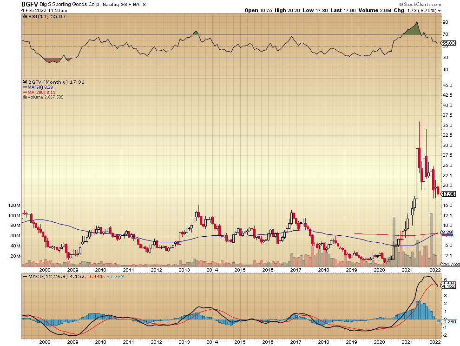Click the Big 5 Sporting Goods Corp. name
This screenshot has height=346, width=460.
pos(70,4)
